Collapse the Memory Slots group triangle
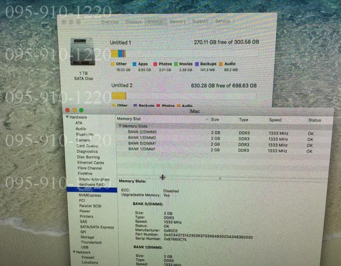Screen dimensions: 341x266 click(120, 126)
